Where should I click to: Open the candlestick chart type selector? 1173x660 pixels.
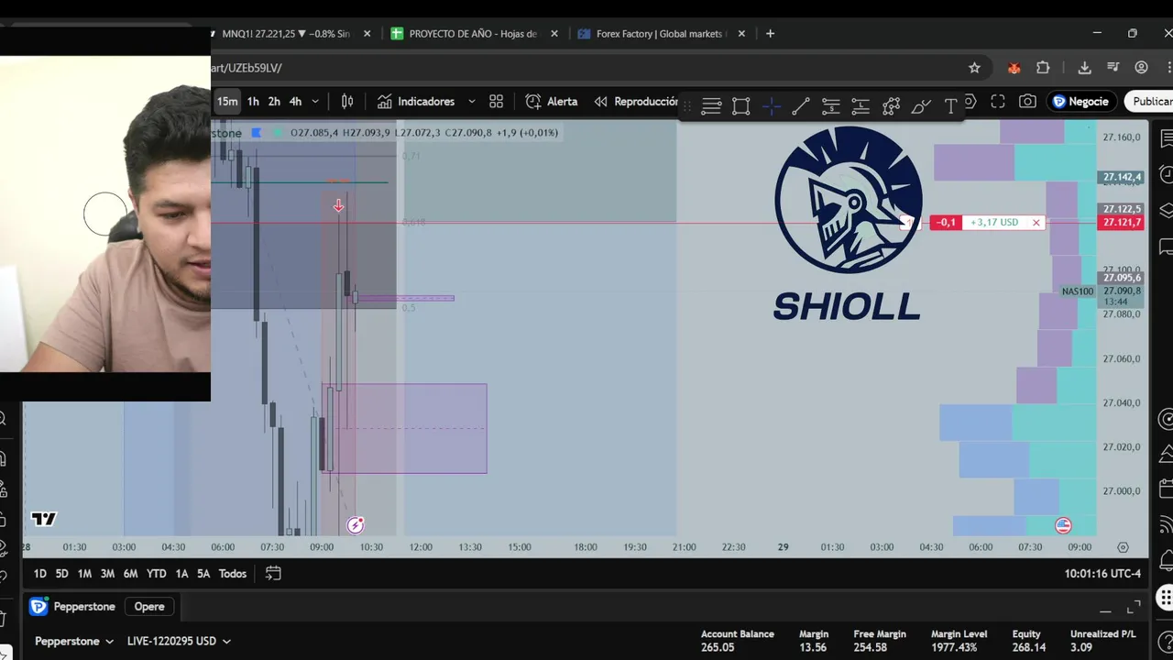[347, 102]
